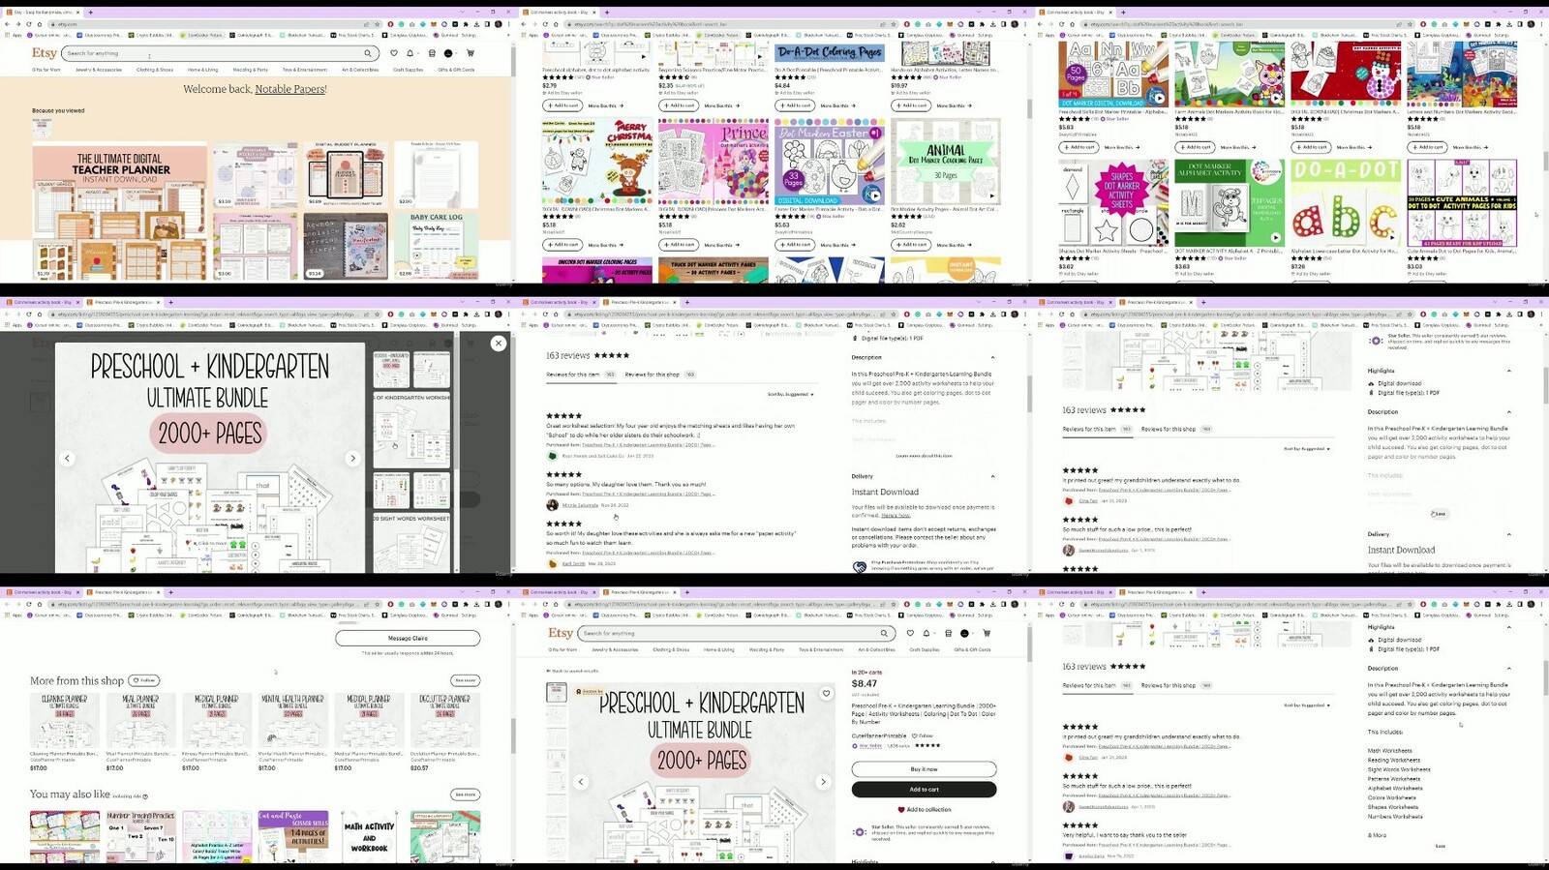Click black Add to cart button on $8.47 listing

pyautogui.click(x=924, y=790)
